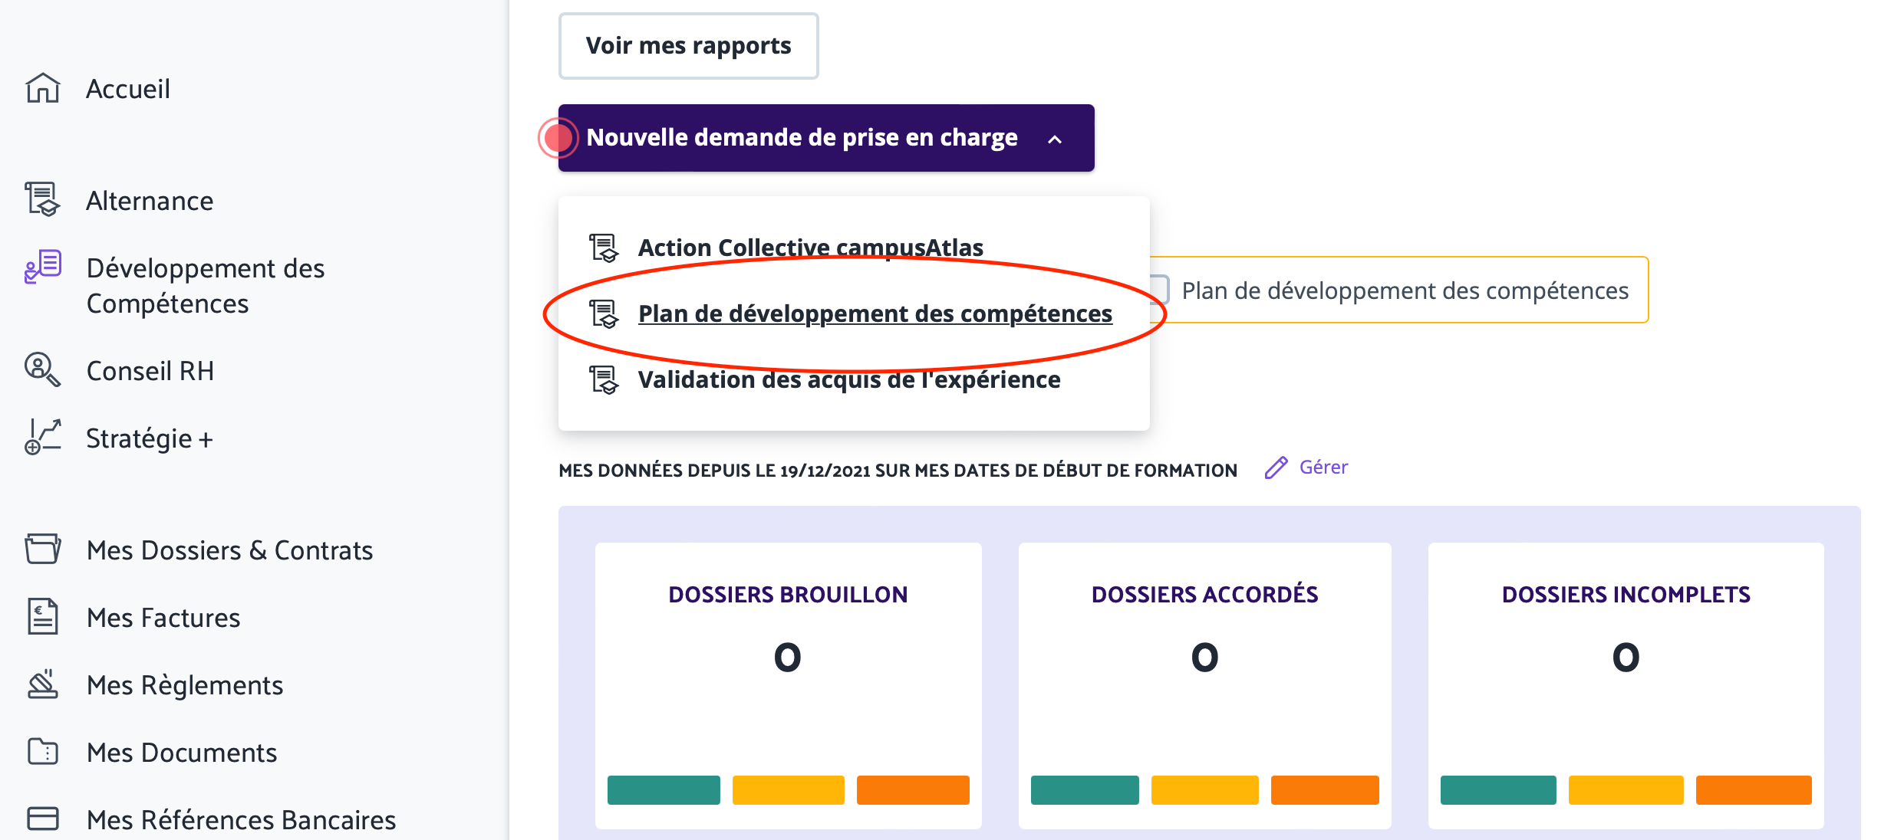Click the chevron arrow on Nouvelle demande button
The image size is (1881, 840).
tap(1055, 139)
